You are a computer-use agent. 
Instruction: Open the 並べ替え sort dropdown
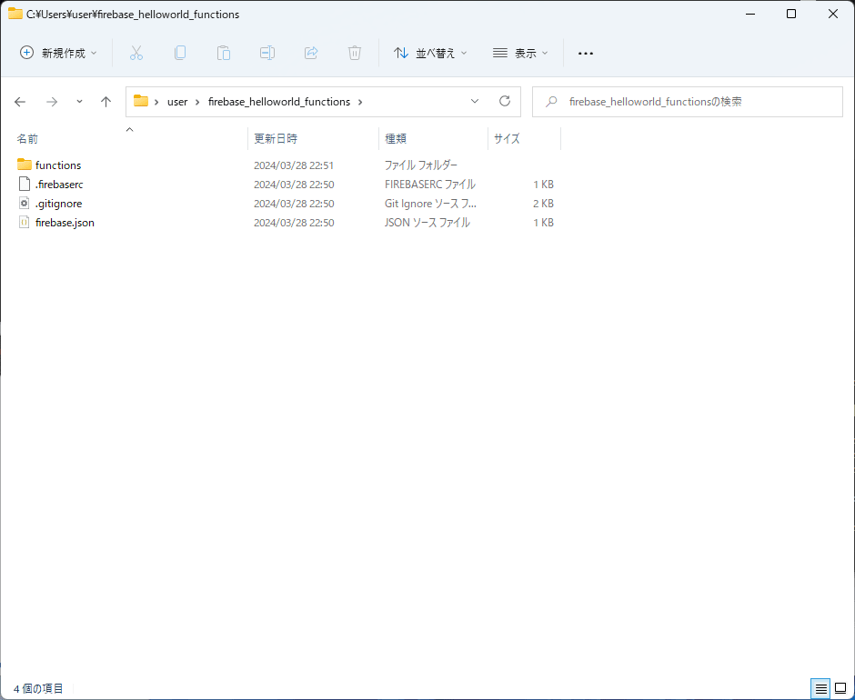coord(430,53)
